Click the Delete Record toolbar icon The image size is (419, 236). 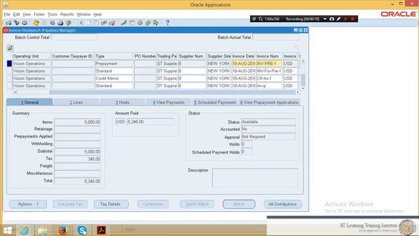click(x=112, y=23)
